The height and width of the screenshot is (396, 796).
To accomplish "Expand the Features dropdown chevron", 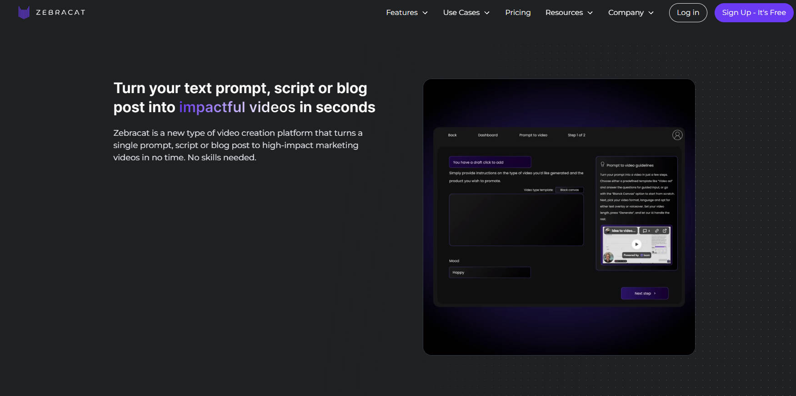I will click(425, 13).
